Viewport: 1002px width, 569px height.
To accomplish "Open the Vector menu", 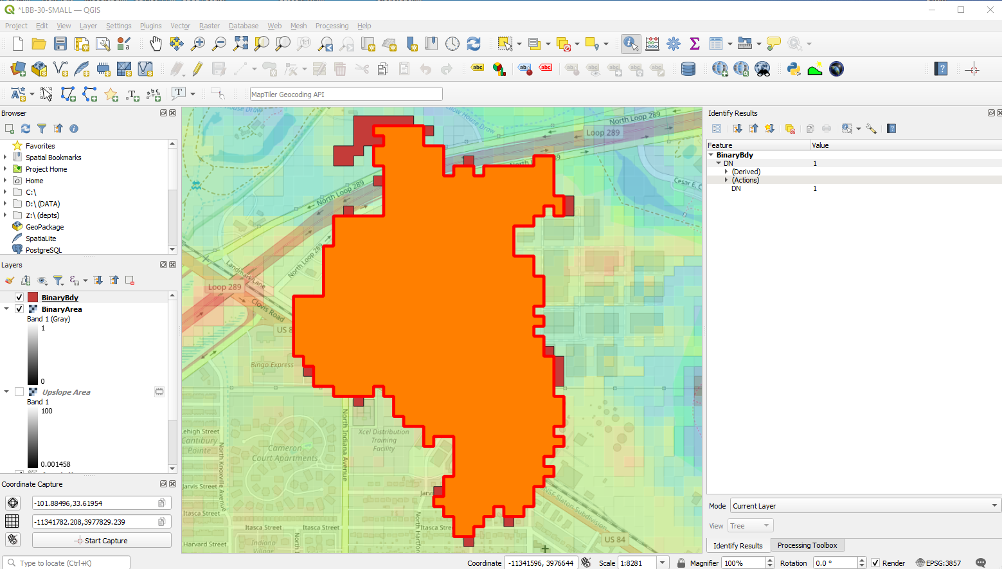I will point(180,26).
